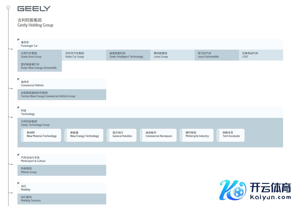Click the GEELY logo at top
The image size is (295, 206).
click(x=34, y=9)
